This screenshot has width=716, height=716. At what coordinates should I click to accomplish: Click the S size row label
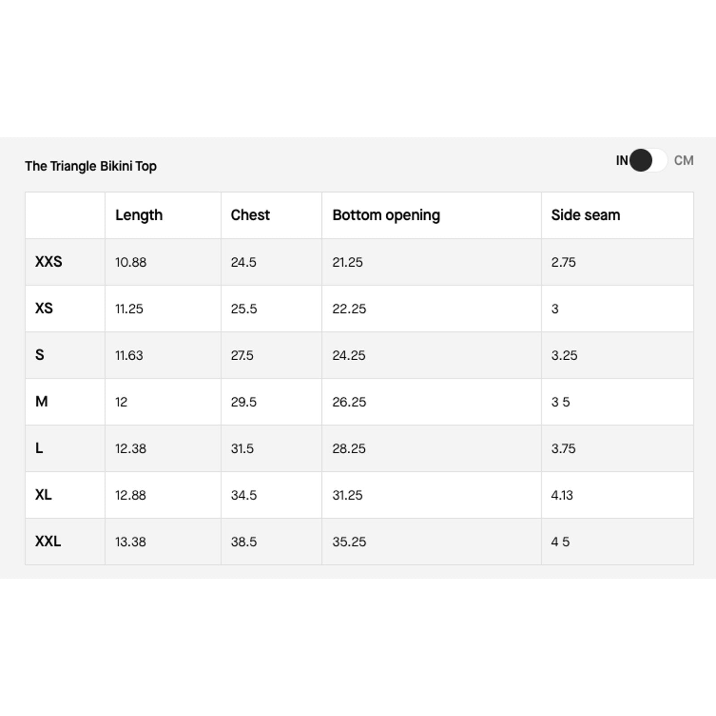(x=40, y=355)
